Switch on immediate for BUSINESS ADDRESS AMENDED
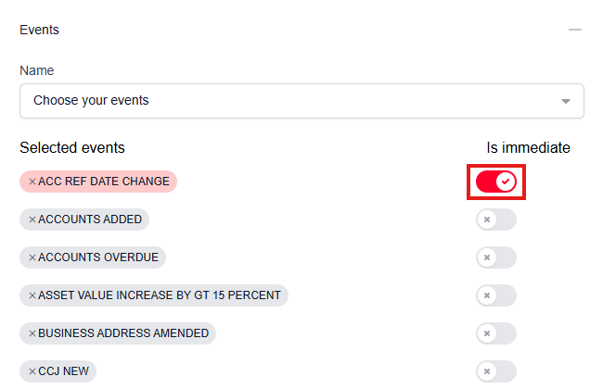This screenshot has width=603, height=389. [495, 333]
